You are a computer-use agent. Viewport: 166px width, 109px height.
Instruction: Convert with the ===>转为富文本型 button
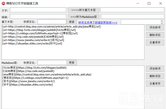pyautogui.click(x=83, y=10)
